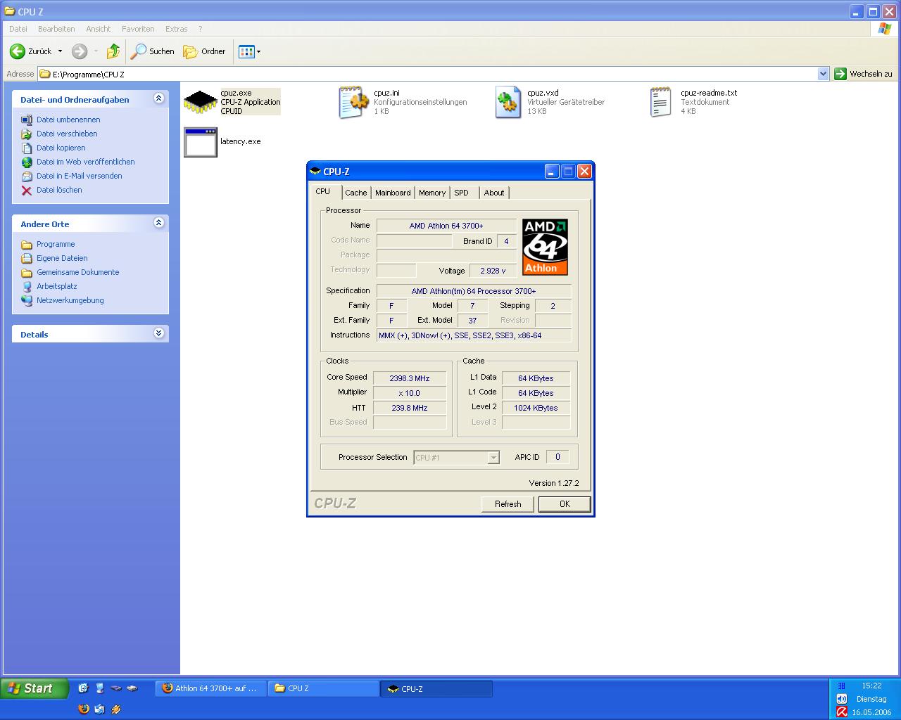Click the CPU-Z window title bar icon
Viewport: 901px width, 720px height.
pyautogui.click(x=315, y=171)
